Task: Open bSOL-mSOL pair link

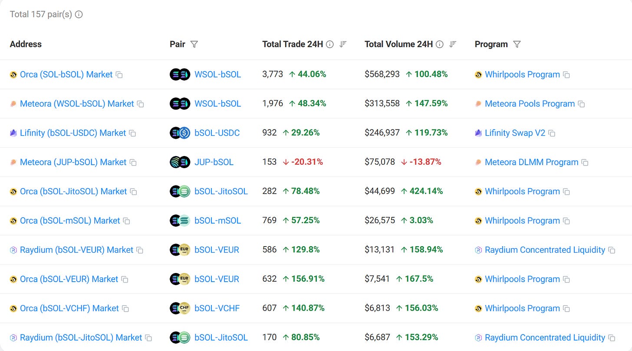Action: tap(217, 221)
